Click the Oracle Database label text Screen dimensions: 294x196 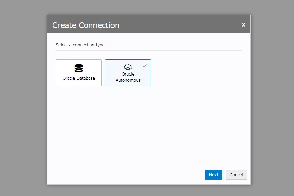point(79,79)
